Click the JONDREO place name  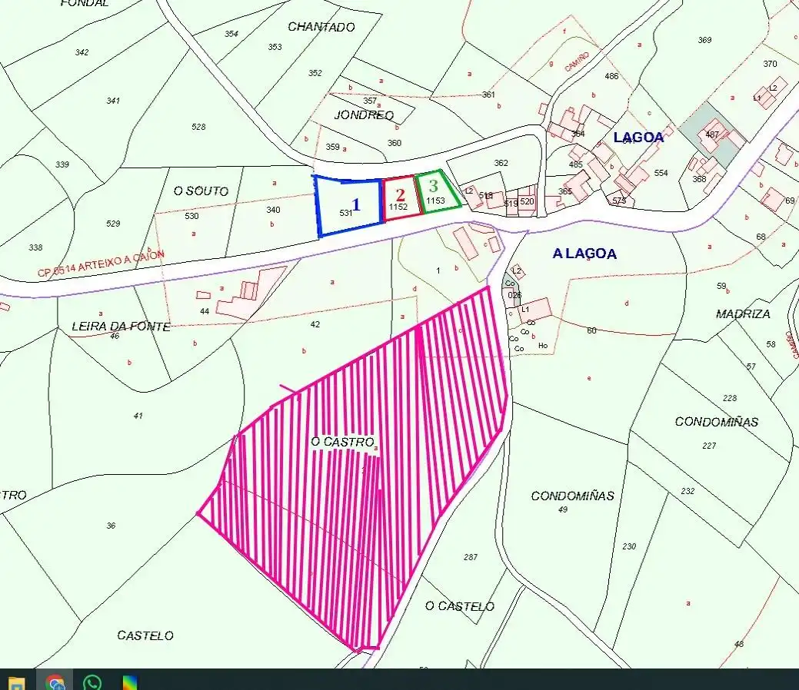point(364,115)
